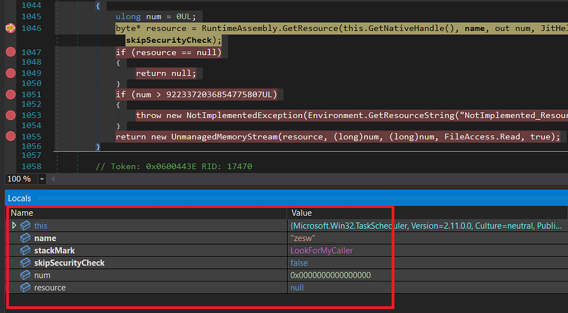Click the current statement arrow at line 1046
Viewport: 568px width, 313px height.
pos(11,28)
